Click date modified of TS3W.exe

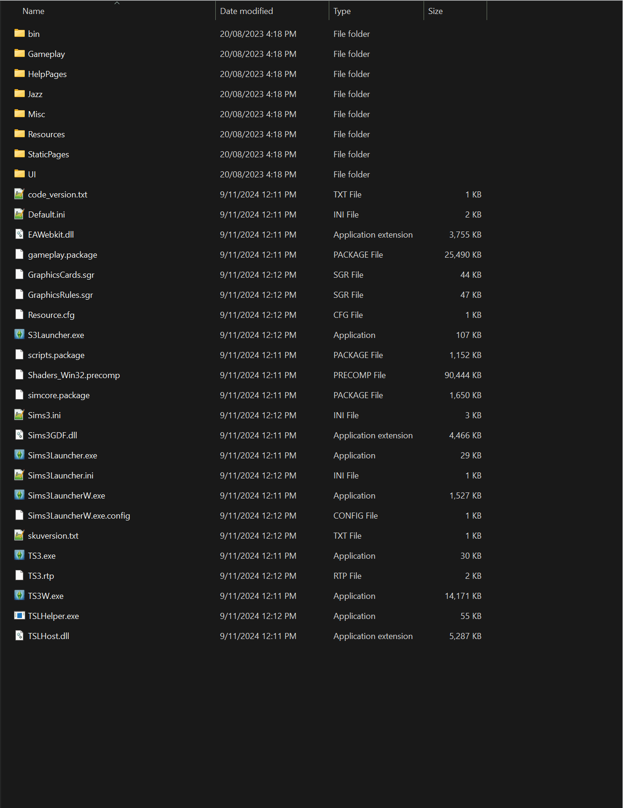click(x=258, y=596)
